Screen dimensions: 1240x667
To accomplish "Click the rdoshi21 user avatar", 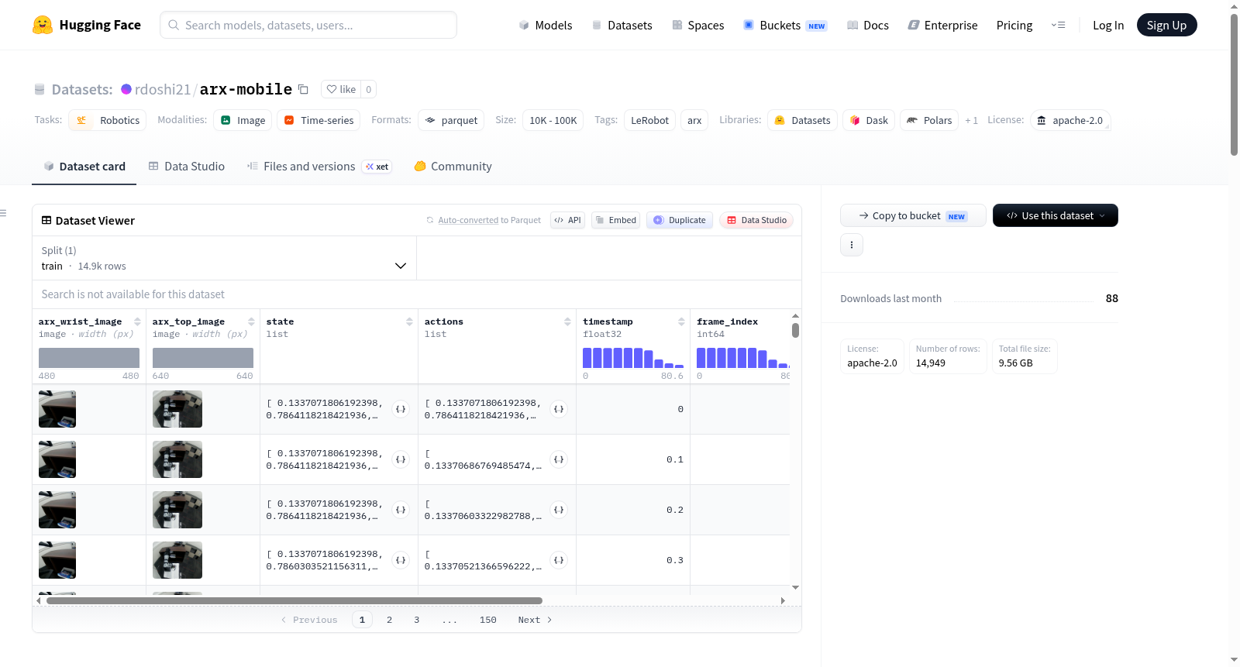I will (x=126, y=89).
